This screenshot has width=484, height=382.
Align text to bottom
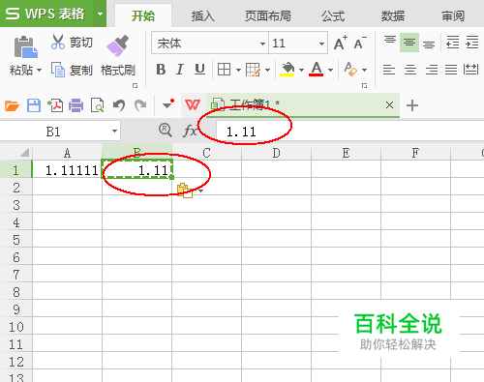point(429,44)
